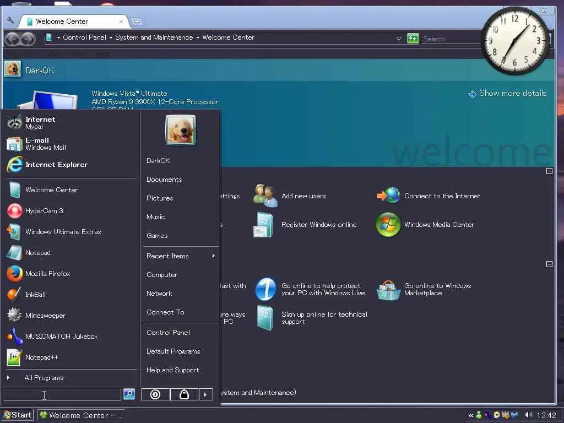Screen dimensions: 564x423
Task: Open Sign up online for technical support
Action: click(312, 318)
